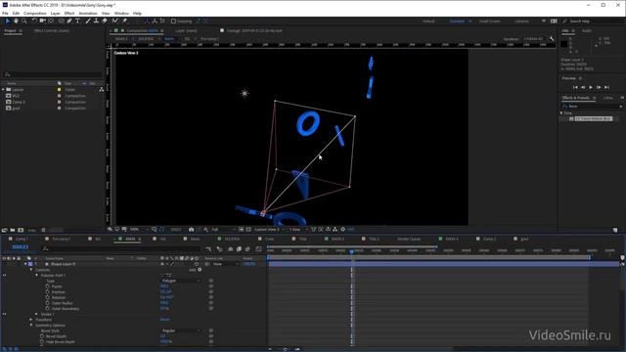Image resolution: width=626 pixels, height=352 pixels.
Task: Click the current timecode field 00023
Action: click(20, 247)
